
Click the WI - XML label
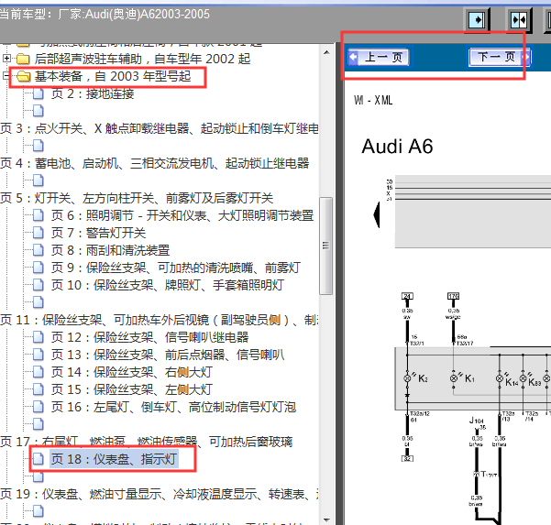(x=373, y=101)
